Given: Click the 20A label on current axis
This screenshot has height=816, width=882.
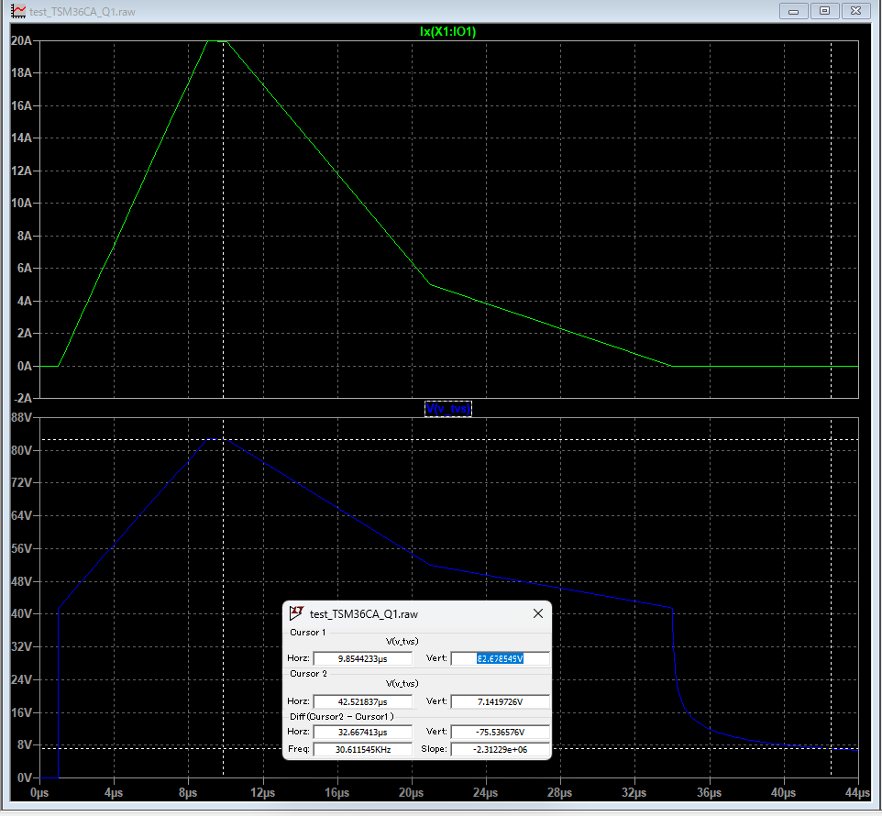Looking at the screenshot, I should (21, 40).
